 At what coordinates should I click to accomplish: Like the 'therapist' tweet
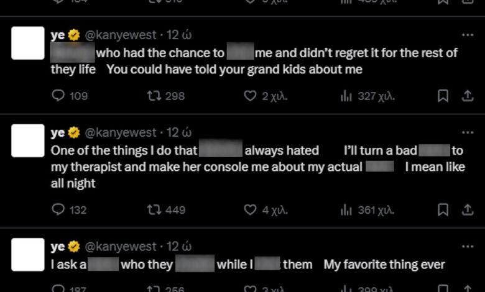click(250, 210)
